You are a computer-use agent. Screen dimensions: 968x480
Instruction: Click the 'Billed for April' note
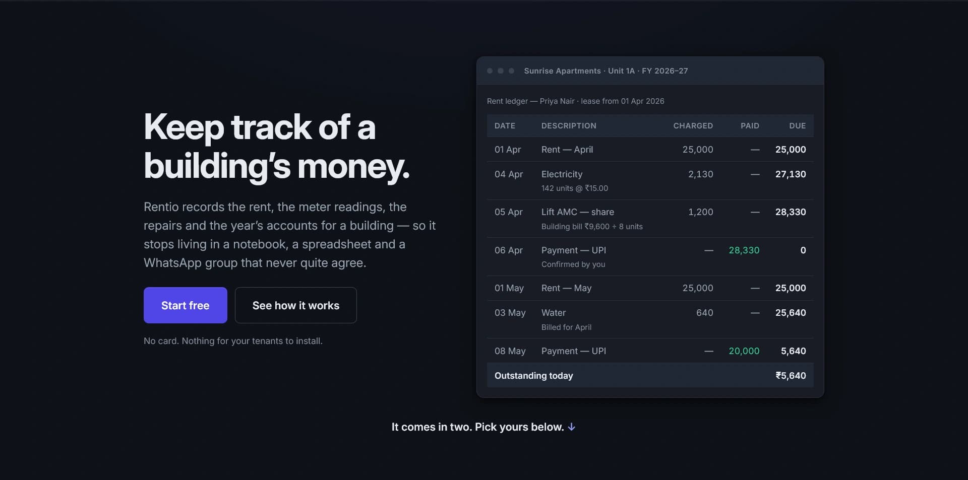[x=567, y=327]
